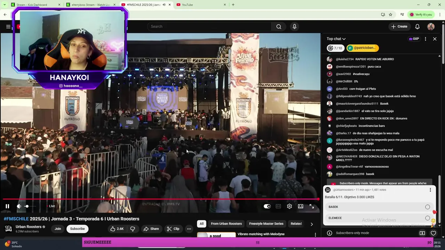Click Verify it's you profile button
The width and height of the screenshot is (445, 250).
(x=421, y=15)
